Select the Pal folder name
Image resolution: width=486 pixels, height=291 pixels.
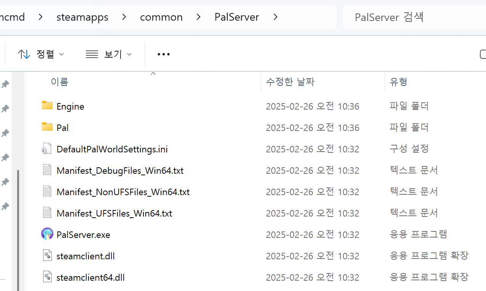(63, 128)
